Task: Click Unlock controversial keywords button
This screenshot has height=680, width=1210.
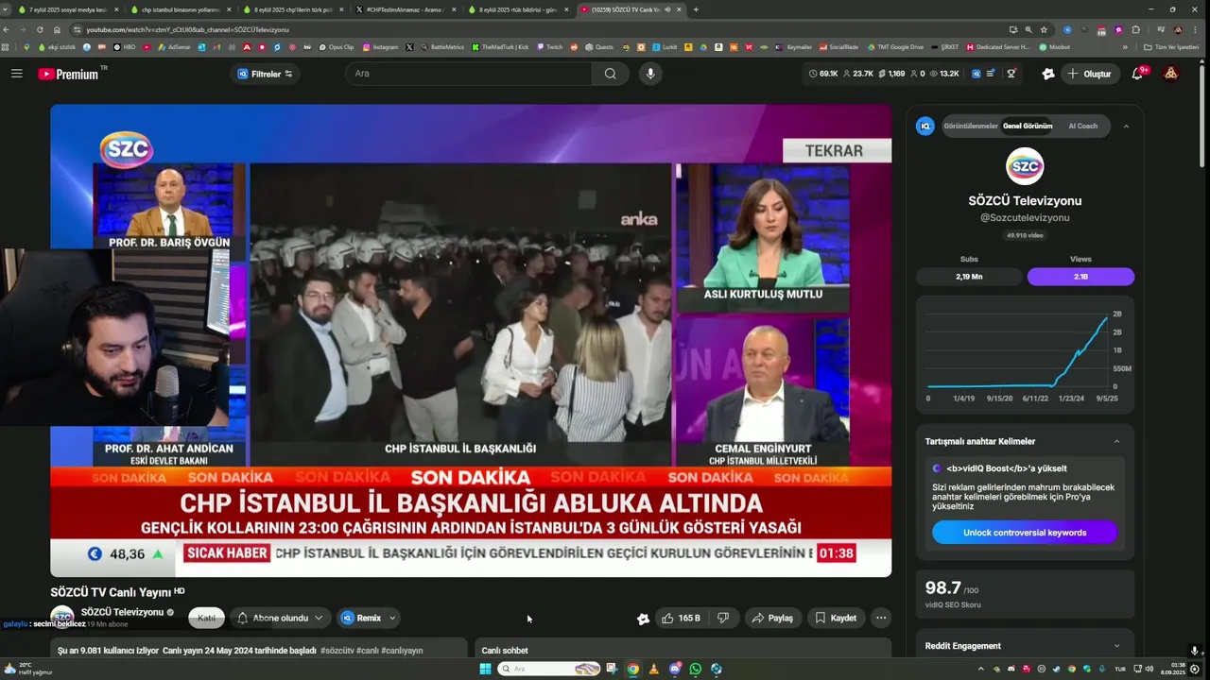Action: point(1025,533)
